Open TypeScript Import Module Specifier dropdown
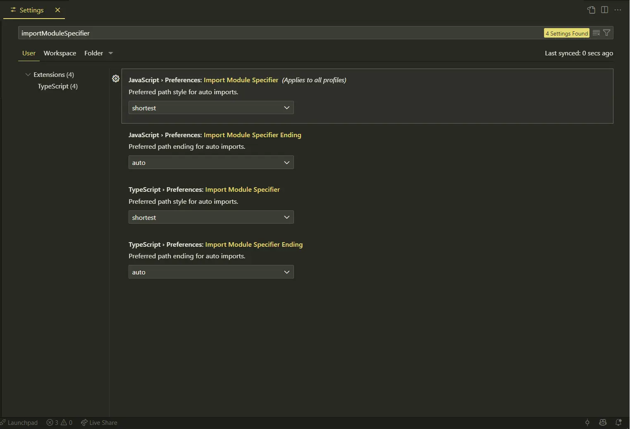This screenshot has height=429, width=630. tap(211, 217)
